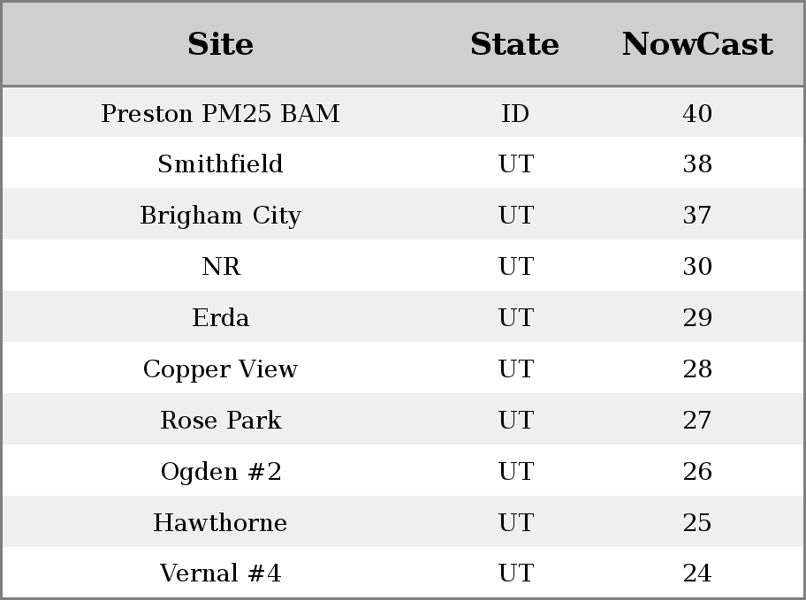Select the Copper View site cell

click(x=220, y=369)
